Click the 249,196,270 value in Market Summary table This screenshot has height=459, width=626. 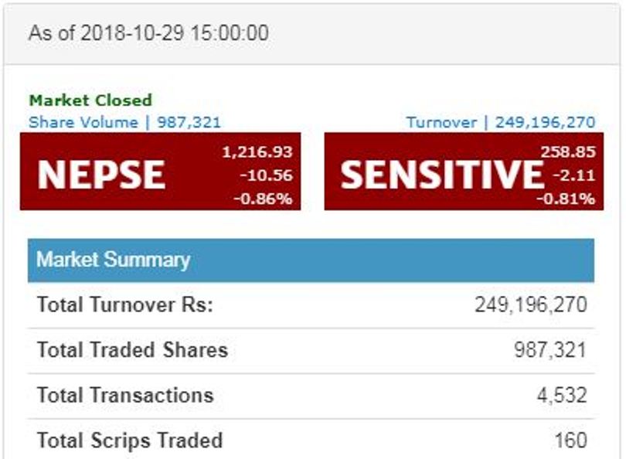[530, 304]
